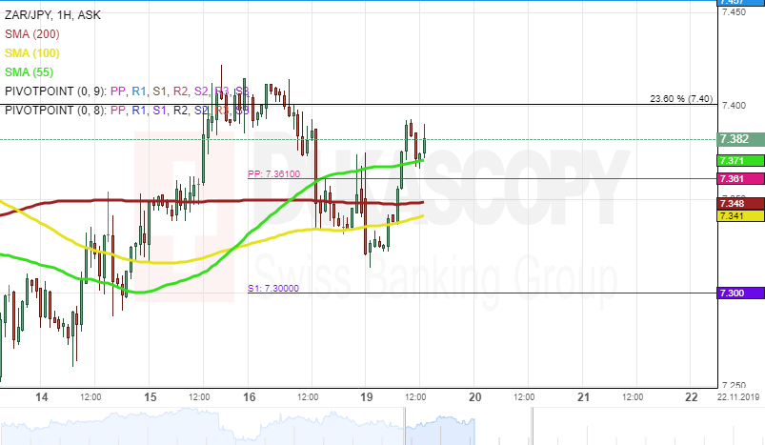Click the S1: 7.30000 line label
Viewport: 765px width, 445px height.
pyautogui.click(x=273, y=289)
